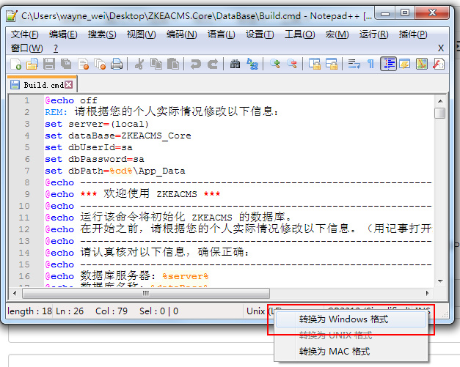Open the 语言(L) menu
Image resolution: width=460 pixels, height=367 pixels.
(x=222, y=34)
